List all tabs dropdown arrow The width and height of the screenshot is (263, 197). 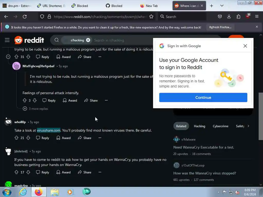pos(222,6)
